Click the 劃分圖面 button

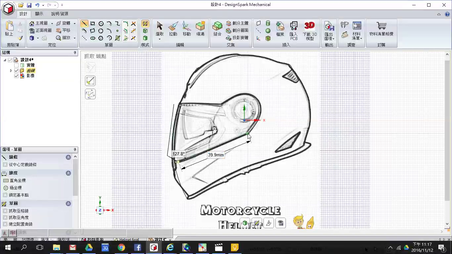237,31
